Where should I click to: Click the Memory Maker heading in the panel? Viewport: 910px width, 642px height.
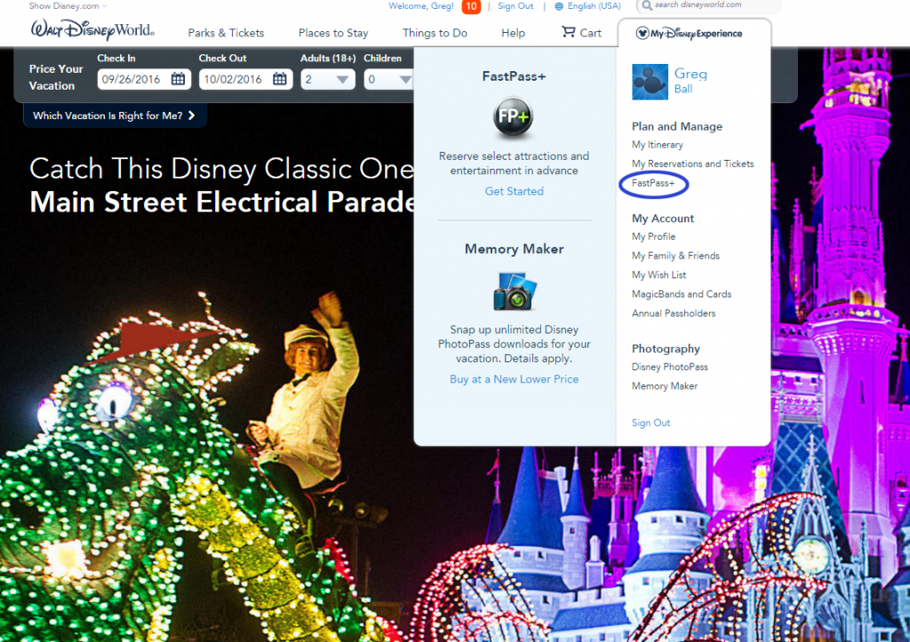coord(515,249)
